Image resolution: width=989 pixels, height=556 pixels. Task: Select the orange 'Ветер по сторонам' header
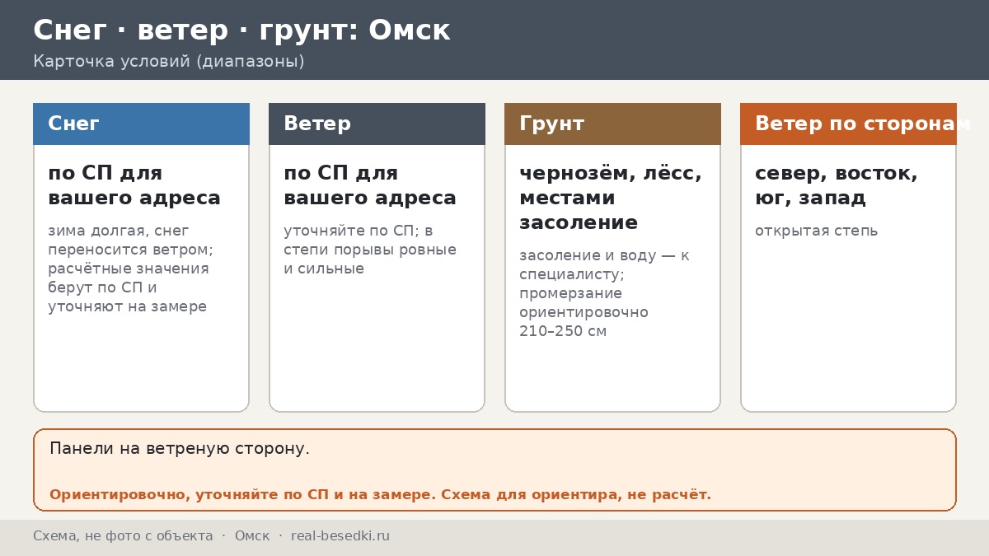click(848, 124)
